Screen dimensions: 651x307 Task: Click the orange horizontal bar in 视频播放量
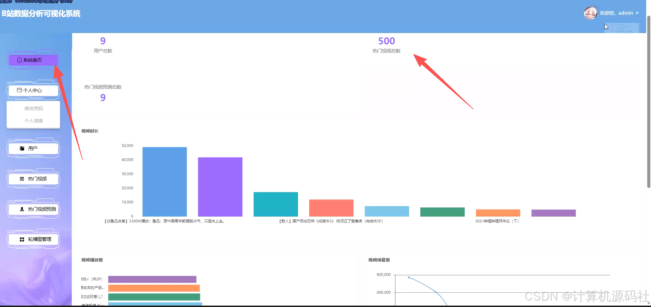[154, 288]
